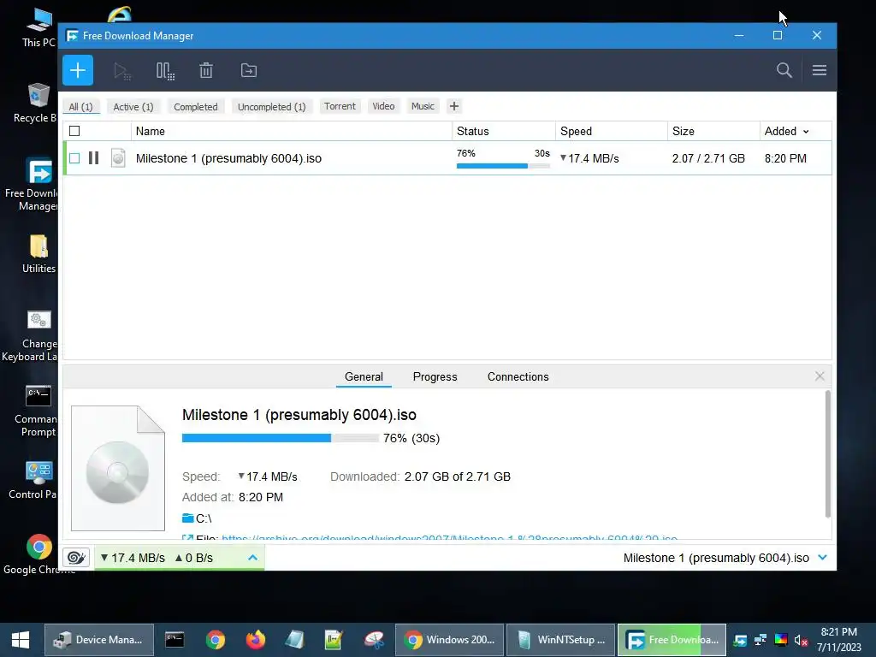Click the pause selected downloads toolbar icon
This screenshot has width=876, height=657.
[165, 71]
